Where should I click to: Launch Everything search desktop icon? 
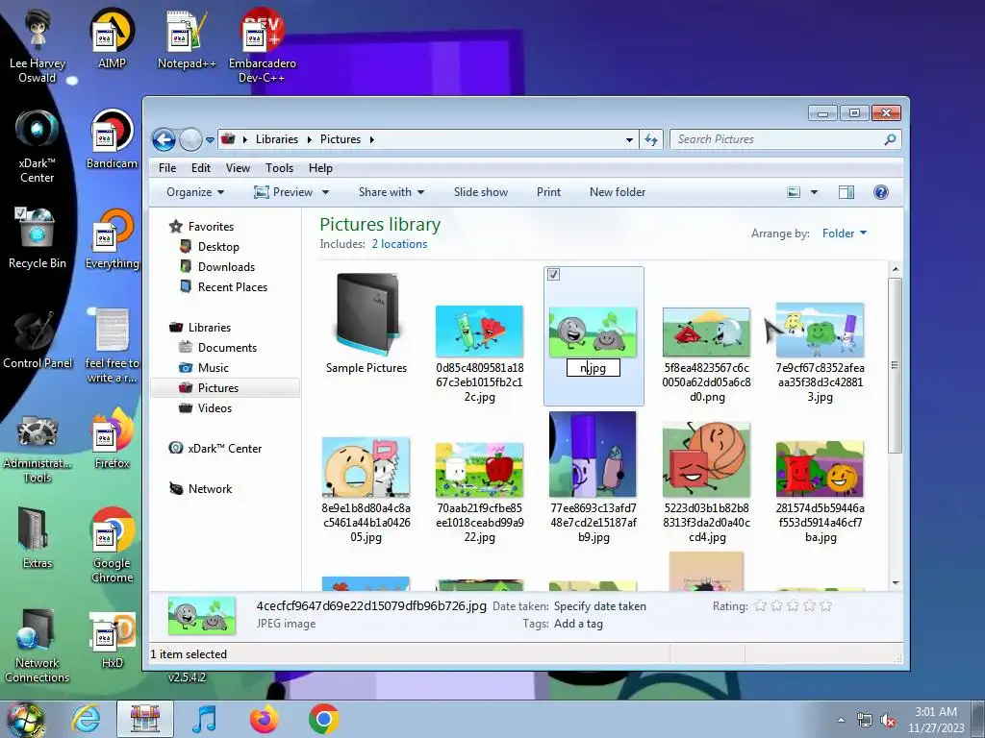pyautogui.click(x=112, y=238)
